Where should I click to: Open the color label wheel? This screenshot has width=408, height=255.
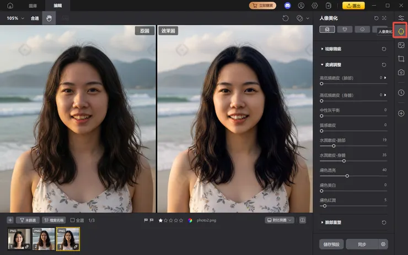point(190,220)
